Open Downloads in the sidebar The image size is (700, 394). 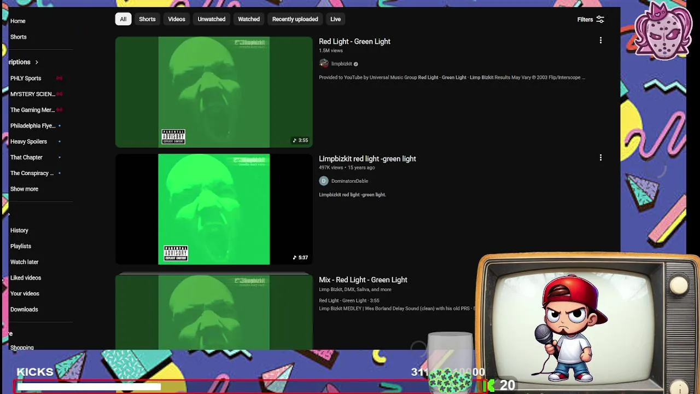pyautogui.click(x=24, y=309)
